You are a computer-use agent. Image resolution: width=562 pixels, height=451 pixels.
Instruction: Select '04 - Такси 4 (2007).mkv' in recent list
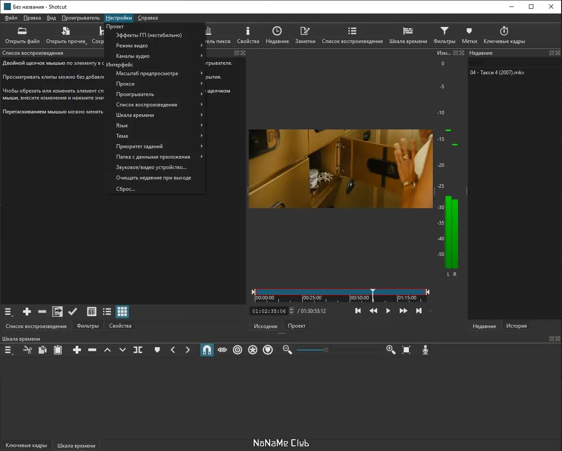tap(497, 73)
